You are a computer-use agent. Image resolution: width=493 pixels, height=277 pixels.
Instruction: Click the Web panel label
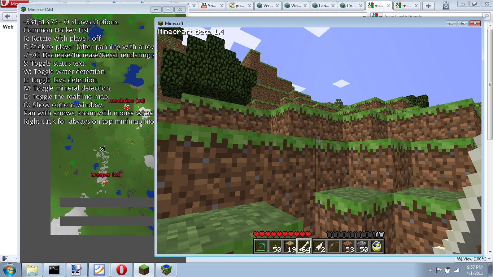click(x=8, y=27)
